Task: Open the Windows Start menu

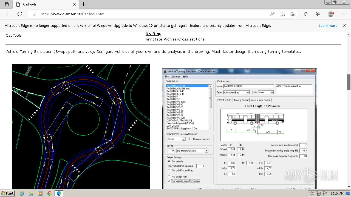Action: coord(7,193)
